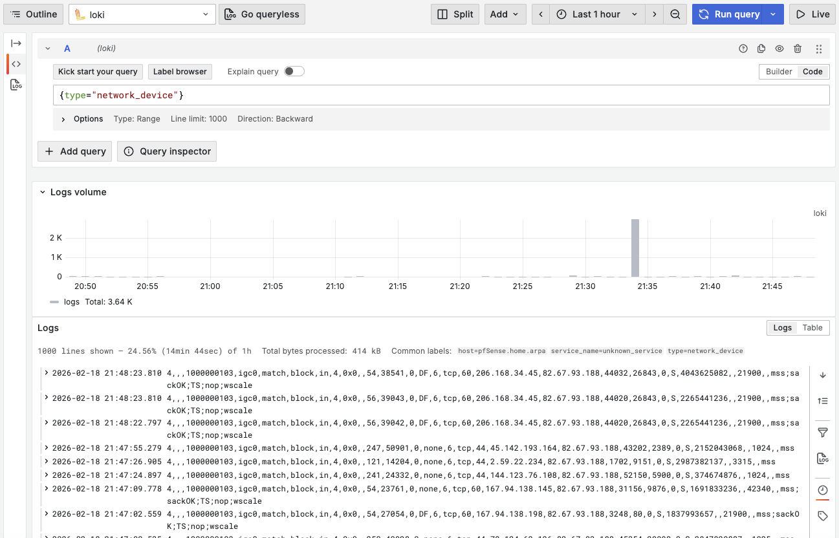Expand log line at 21:47:26.905
The image size is (839, 538).
click(x=47, y=461)
